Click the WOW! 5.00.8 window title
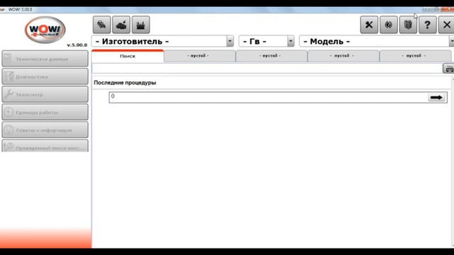The width and height of the screenshot is (454, 255). (20, 9)
